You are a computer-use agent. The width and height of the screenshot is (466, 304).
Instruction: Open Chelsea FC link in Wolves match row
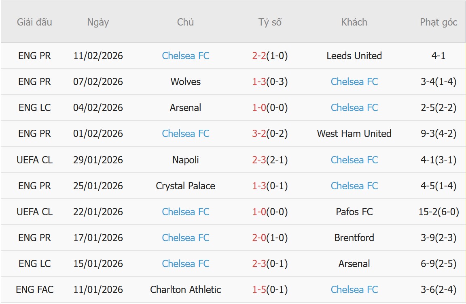tap(354, 82)
